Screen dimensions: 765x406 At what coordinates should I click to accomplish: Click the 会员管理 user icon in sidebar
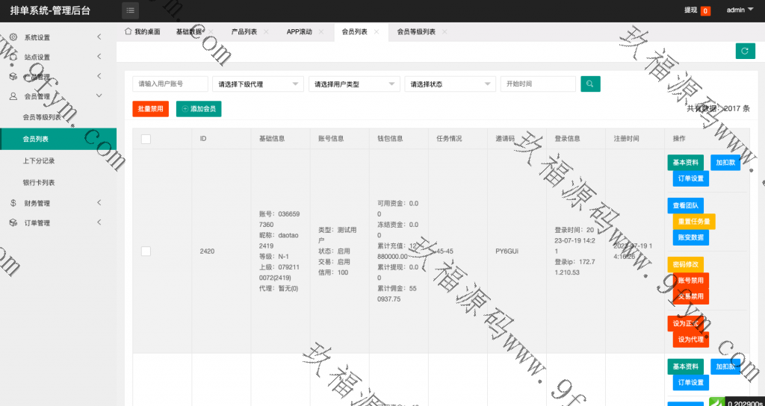click(x=13, y=96)
